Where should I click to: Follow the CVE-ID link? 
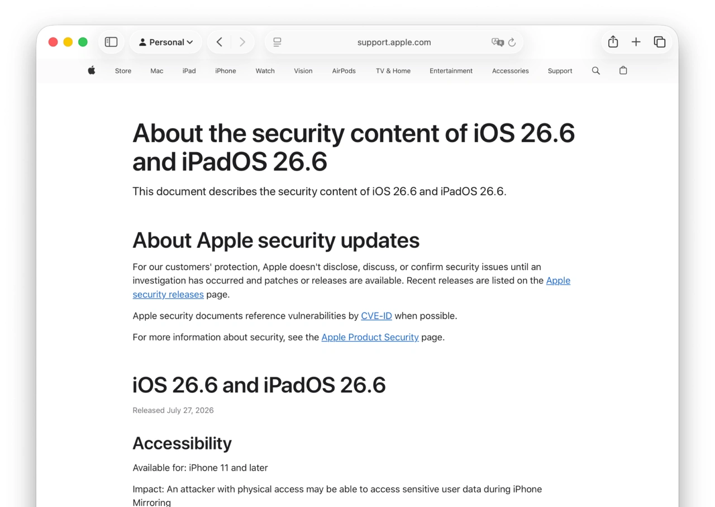[x=376, y=316]
